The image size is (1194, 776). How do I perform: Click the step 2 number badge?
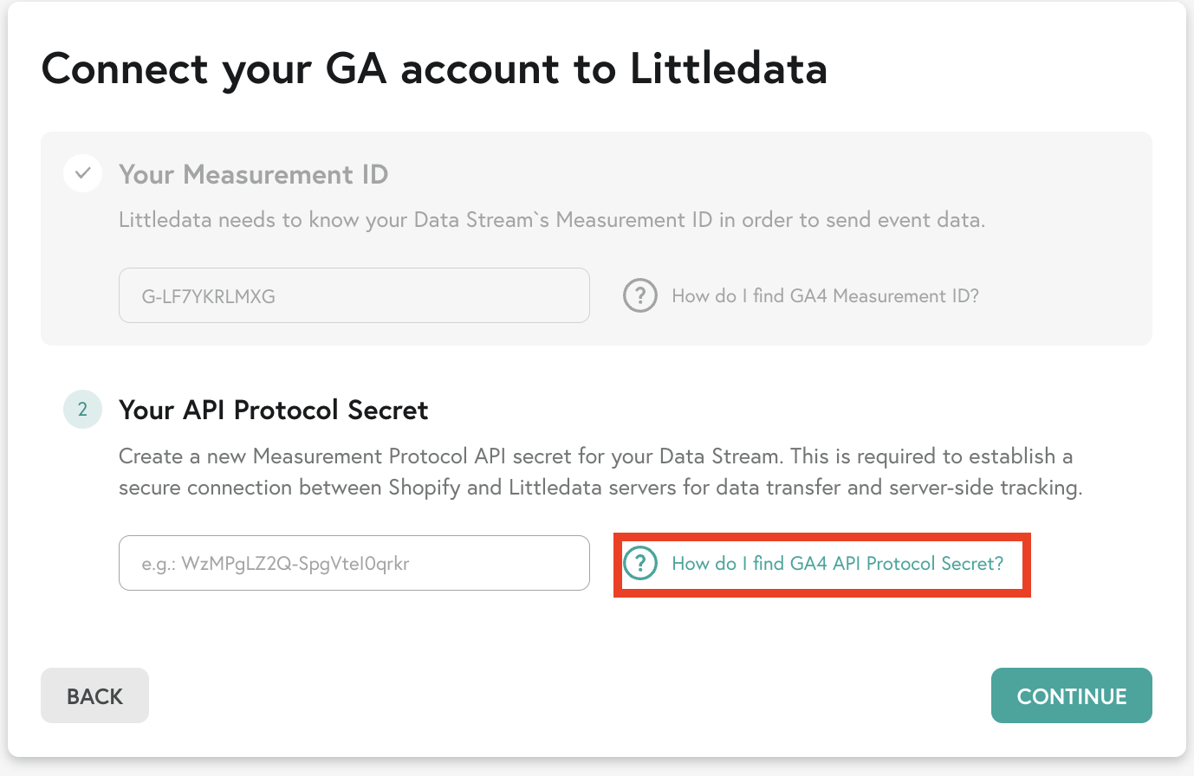(x=82, y=409)
